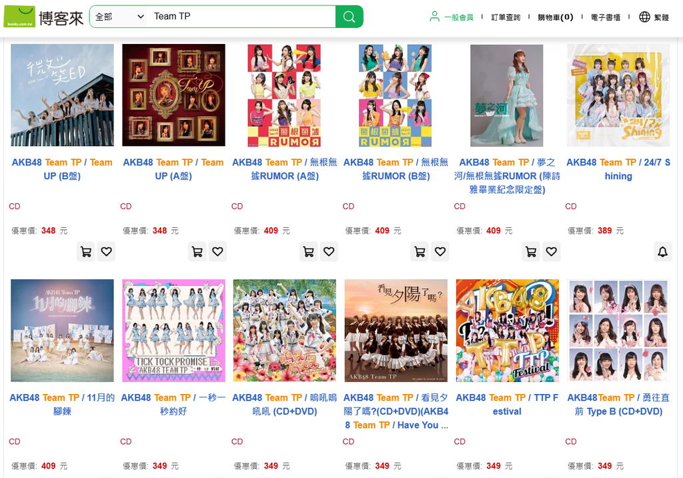Favorite 無根無據RUMOR (B盤) with heart icon
Screen dimensions: 683x478
pyautogui.click(x=440, y=251)
